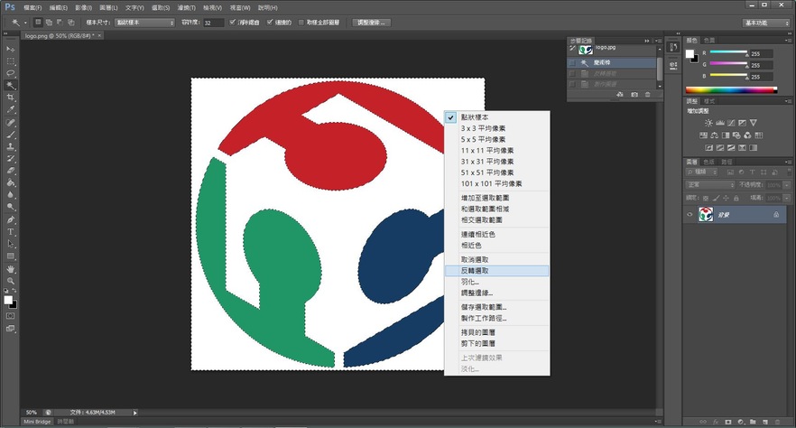Open the tool preset picker arrow

[25, 23]
